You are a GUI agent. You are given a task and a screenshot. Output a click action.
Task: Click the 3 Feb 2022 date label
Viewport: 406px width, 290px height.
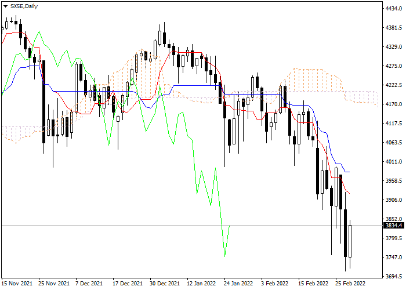(274, 284)
